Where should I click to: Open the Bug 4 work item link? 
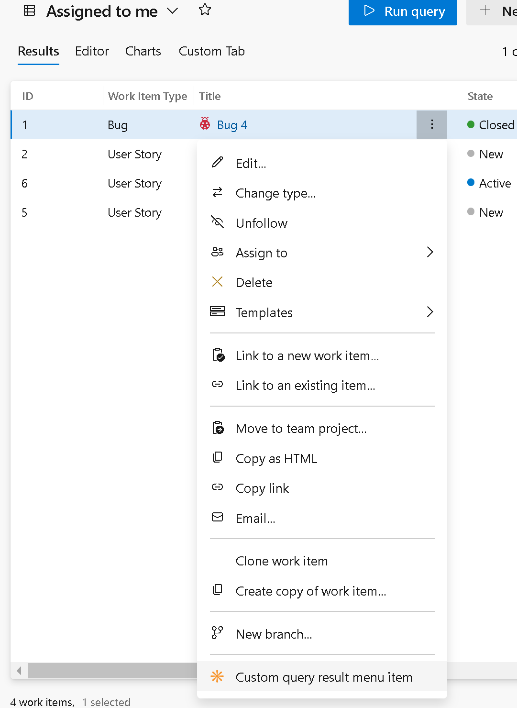pos(231,124)
